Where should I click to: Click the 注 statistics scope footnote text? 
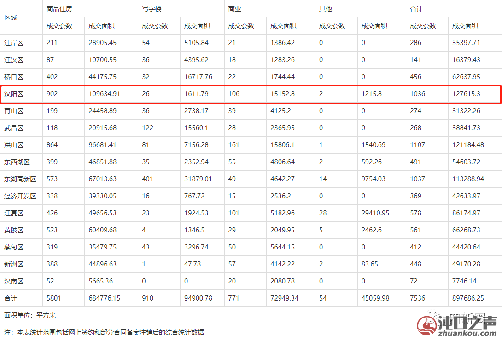(104, 332)
